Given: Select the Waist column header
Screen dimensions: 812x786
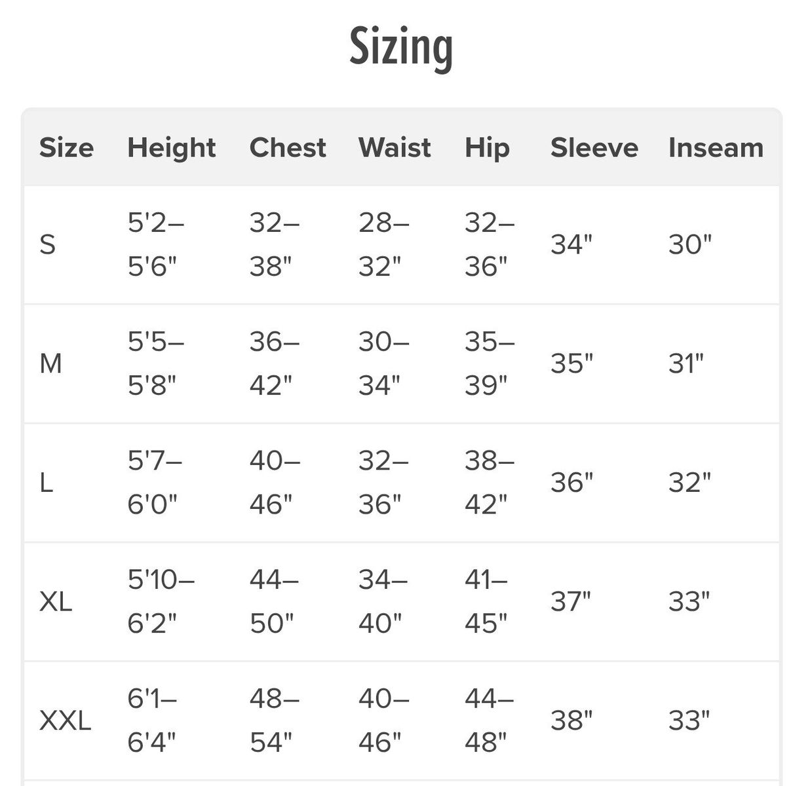Looking at the screenshot, I should [395, 148].
